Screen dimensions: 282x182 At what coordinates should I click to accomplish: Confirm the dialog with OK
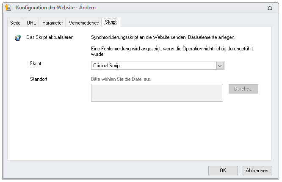tap(223, 170)
